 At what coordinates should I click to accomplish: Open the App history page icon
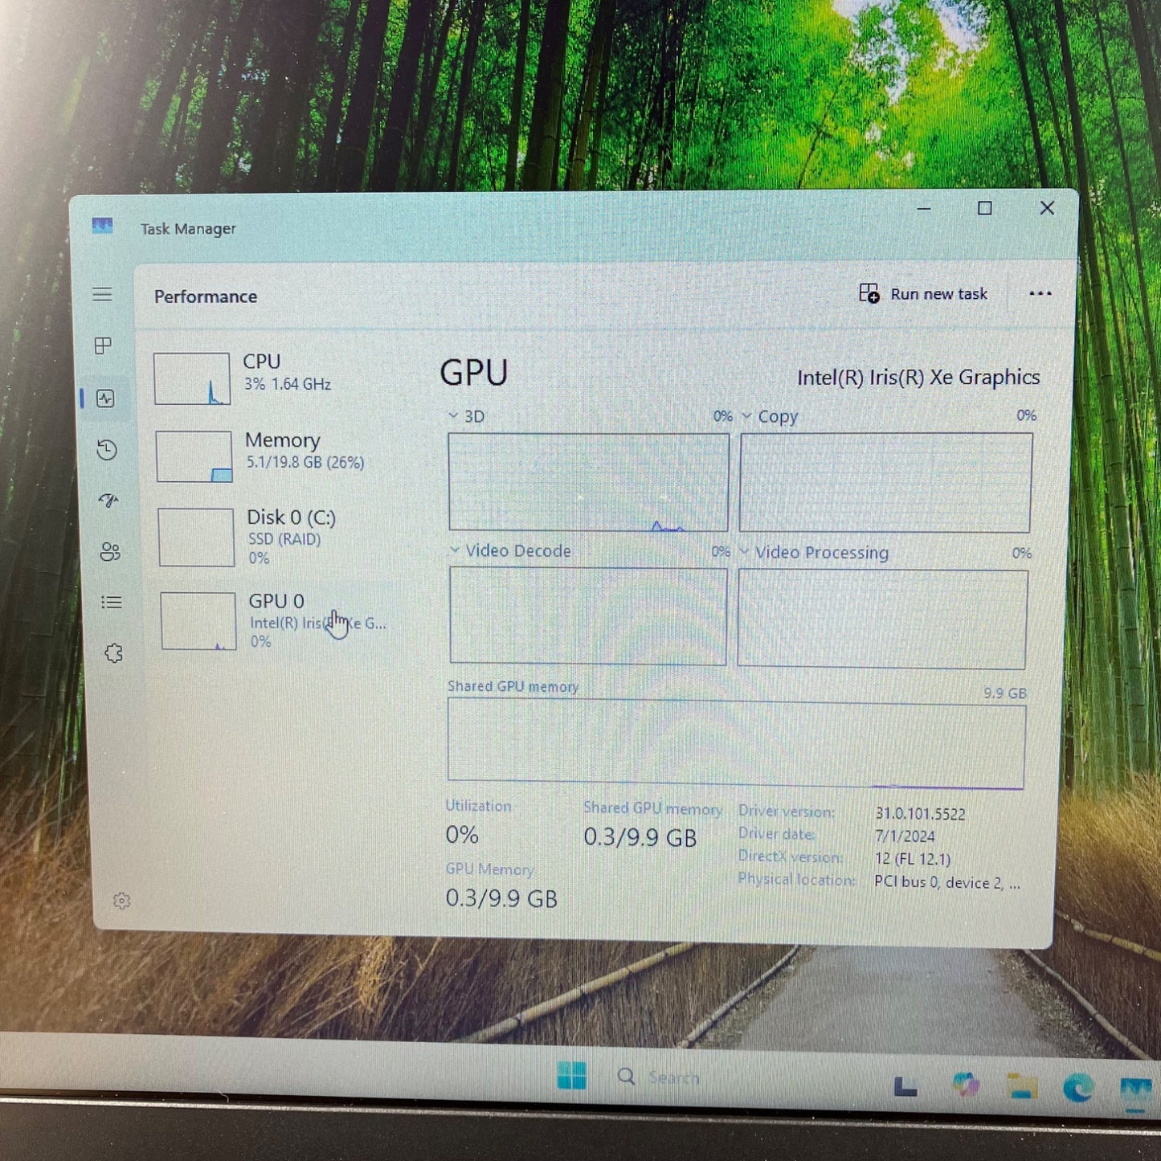[x=105, y=451]
